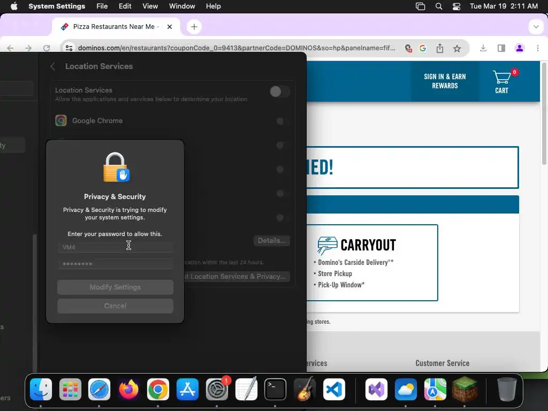Click the dominos.com URL in address bar
The width and height of the screenshot is (548, 411).
(x=237, y=48)
